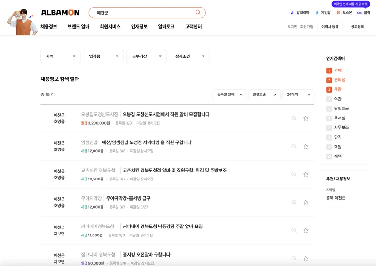This screenshot has width=376, height=266.
Task: Preview the 우야지막창 listing with magnifier icon
Action: pyautogui.click(x=294, y=203)
